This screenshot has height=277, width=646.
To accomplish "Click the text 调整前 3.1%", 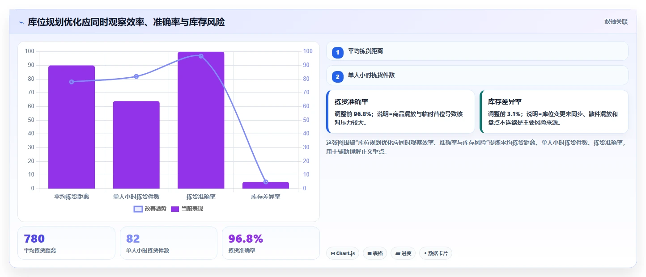I will [505, 114].
